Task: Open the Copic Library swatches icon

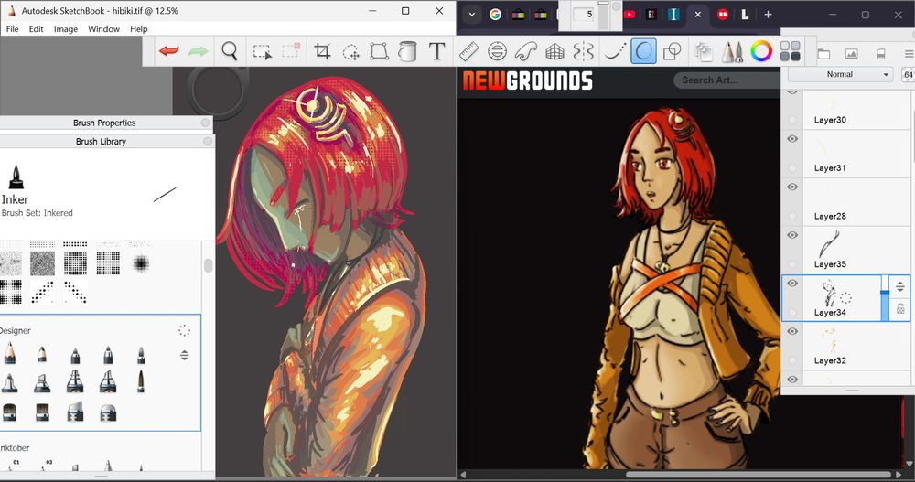Action: [x=790, y=51]
